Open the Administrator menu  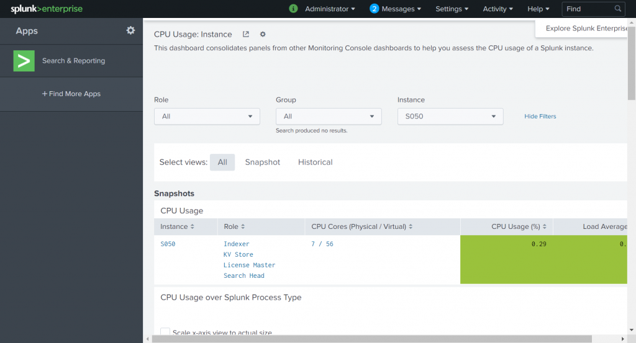point(330,9)
